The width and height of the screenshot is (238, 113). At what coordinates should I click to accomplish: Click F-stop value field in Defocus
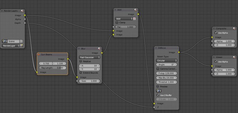click(x=167, y=73)
